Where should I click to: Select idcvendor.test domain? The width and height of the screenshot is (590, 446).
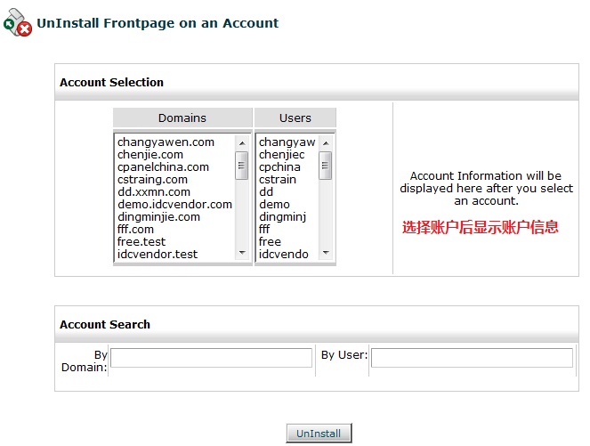[158, 254]
